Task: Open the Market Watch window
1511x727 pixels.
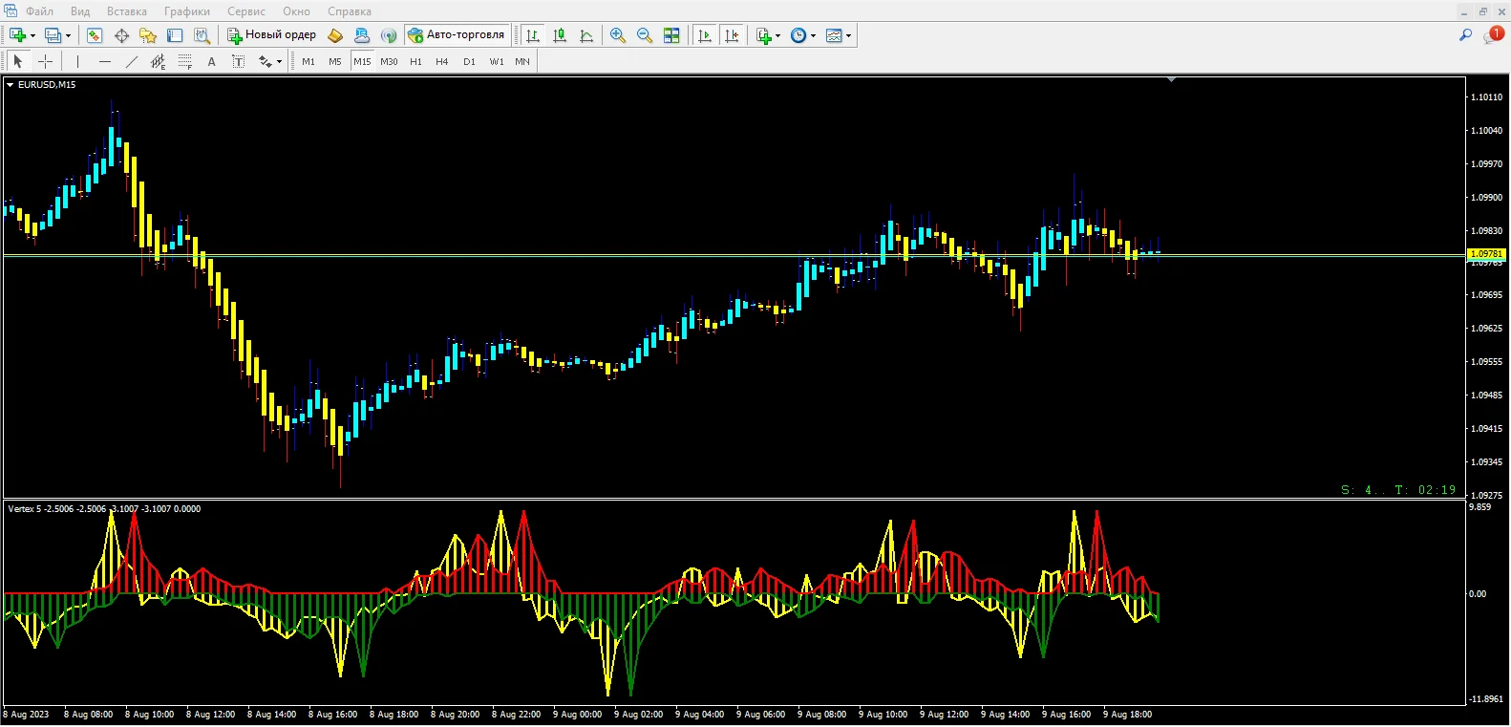Action: pos(95,35)
